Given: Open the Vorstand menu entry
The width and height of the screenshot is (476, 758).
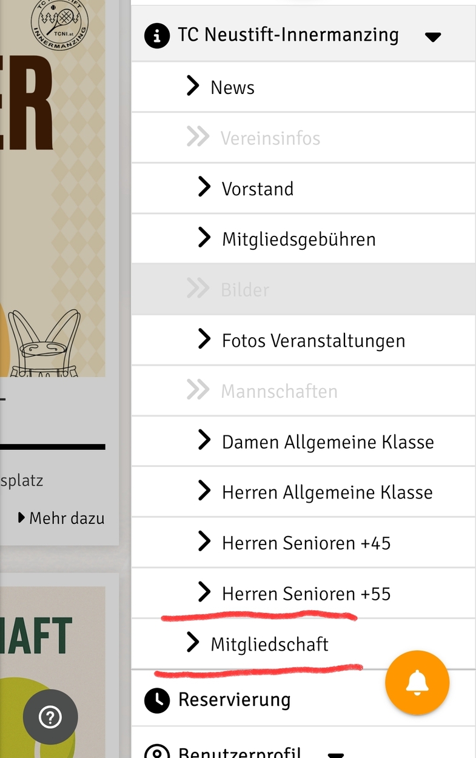Looking at the screenshot, I should [257, 189].
